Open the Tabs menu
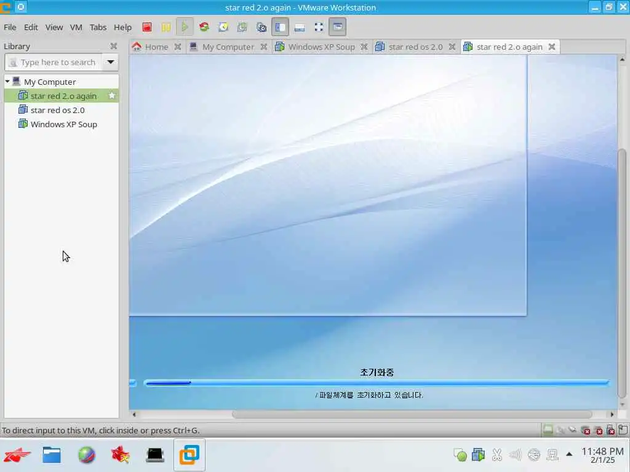 (x=98, y=27)
